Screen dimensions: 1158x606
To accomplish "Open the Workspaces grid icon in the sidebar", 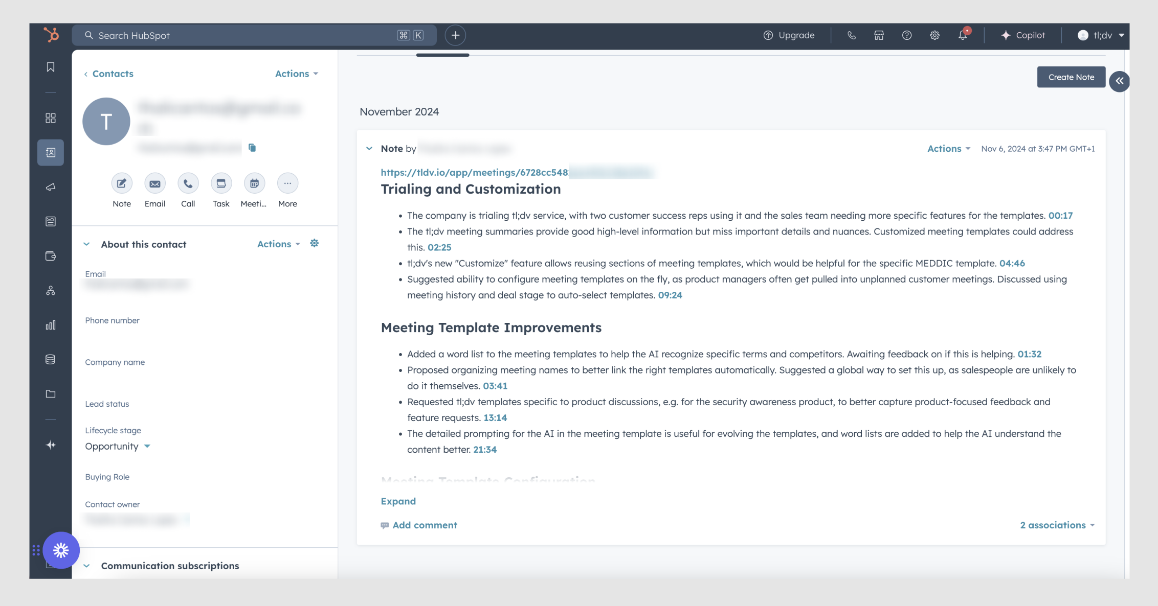I will (x=51, y=118).
